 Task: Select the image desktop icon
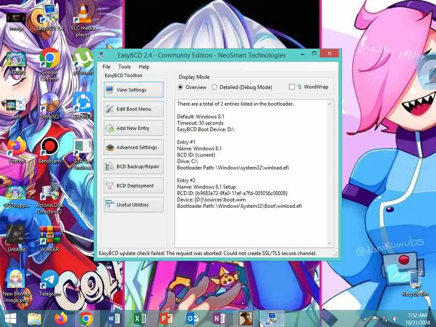tap(16, 21)
